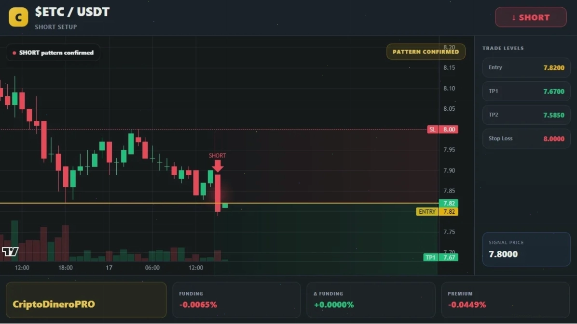Click the Funding -0.0065% card

point(236,300)
